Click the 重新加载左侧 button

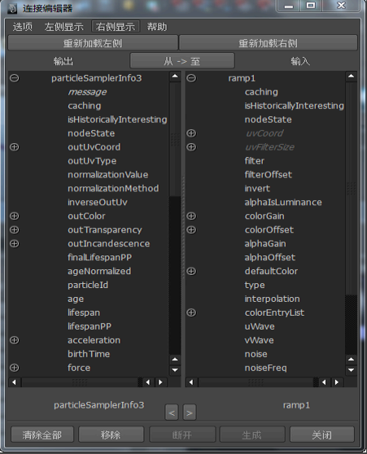[x=93, y=43]
